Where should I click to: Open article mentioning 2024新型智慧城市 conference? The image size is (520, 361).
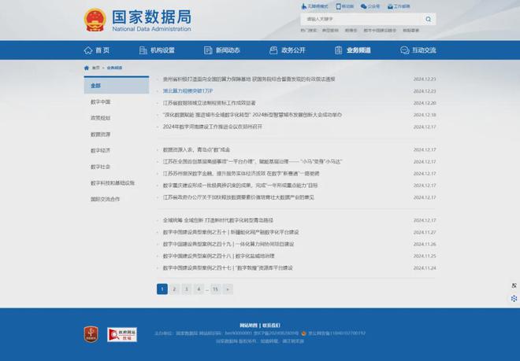click(252, 115)
